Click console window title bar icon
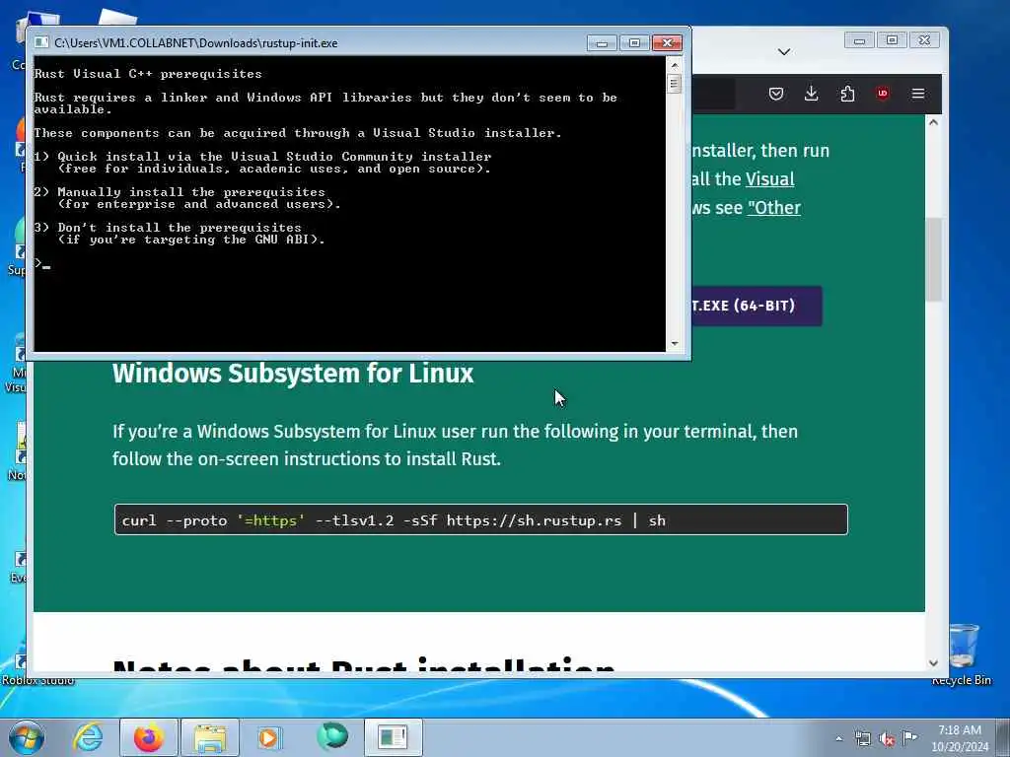The height and width of the screenshot is (757, 1010). click(41, 42)
